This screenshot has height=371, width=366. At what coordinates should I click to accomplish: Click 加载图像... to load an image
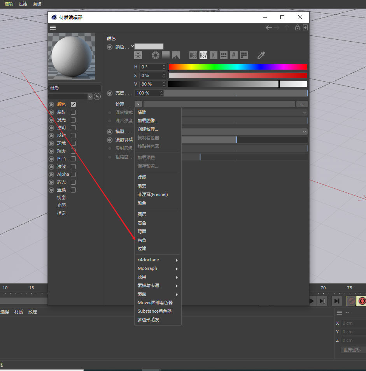click(148, 121)
